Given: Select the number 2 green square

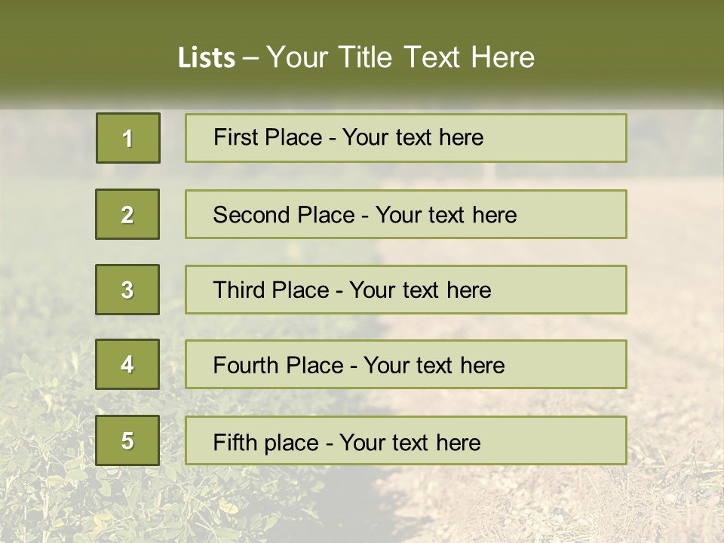Looking at the screenshot, I should click(x=127, y=214).
